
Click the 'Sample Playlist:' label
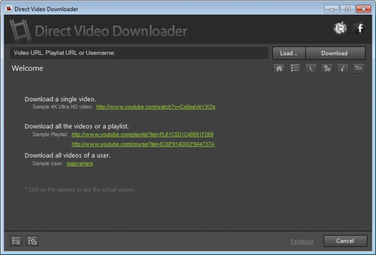tap(50, 135)
